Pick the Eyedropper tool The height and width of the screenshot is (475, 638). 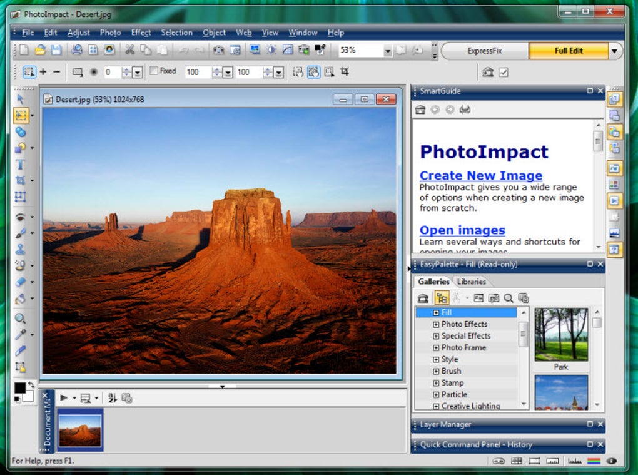coord(20,335)
